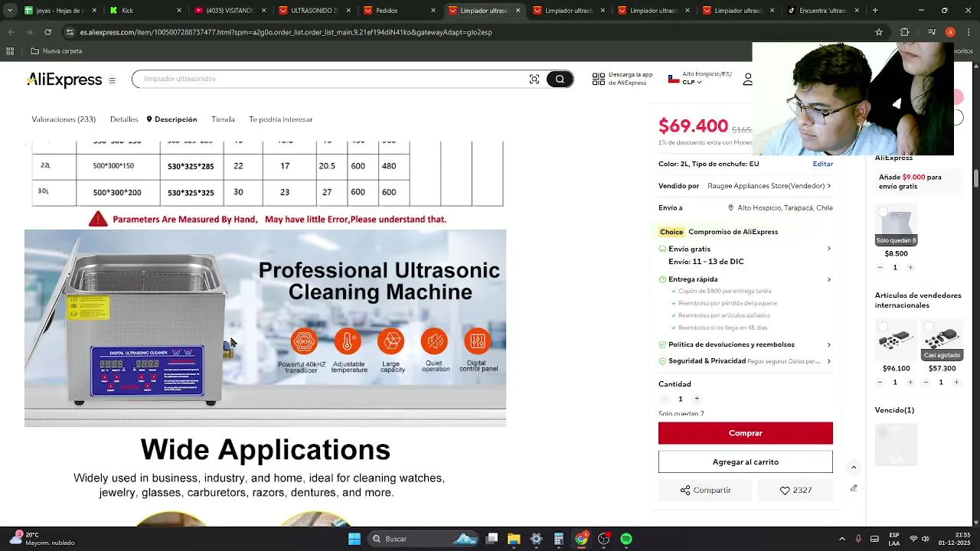This screenshot has height=551, width=980.
Task: Decrease Cantidad with the minus button
Action: [x=664, y=399]
